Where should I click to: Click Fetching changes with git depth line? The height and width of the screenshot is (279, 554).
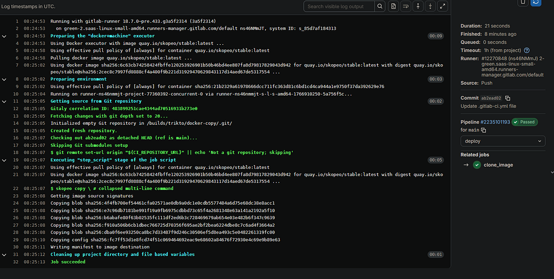click(x=109, y=116)
